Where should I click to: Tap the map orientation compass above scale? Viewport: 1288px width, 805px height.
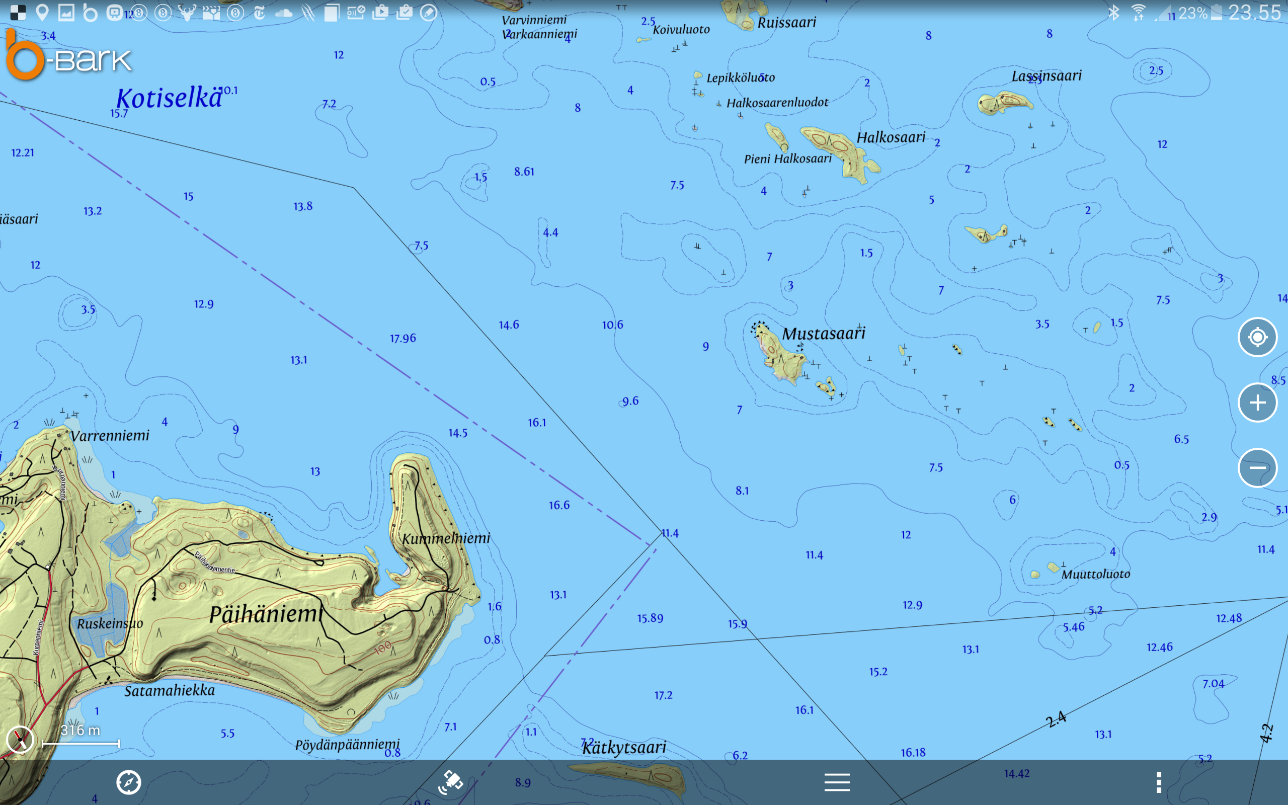pyautogui.click(x=20, y=740)
